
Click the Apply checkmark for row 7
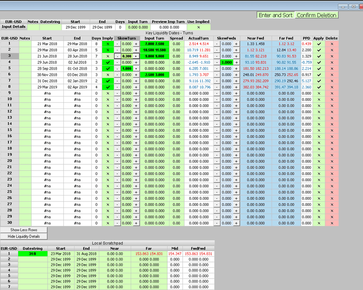click(x=319, y=80)
